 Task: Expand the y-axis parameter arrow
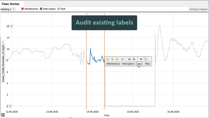3,42
